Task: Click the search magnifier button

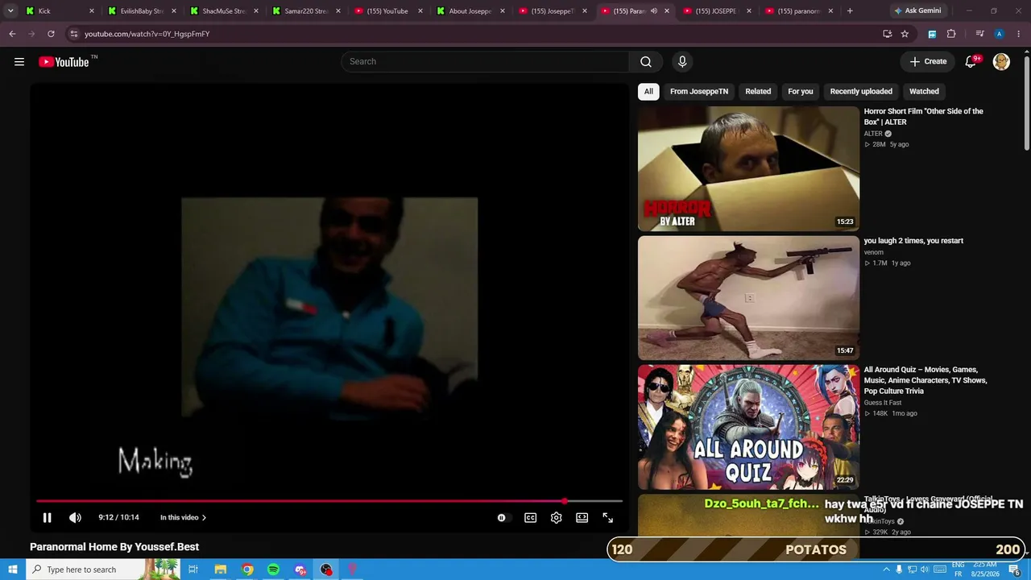Action: (x=646, y=62)
